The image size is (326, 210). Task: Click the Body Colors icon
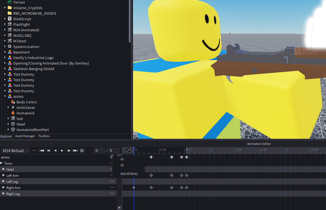(13, 102)
